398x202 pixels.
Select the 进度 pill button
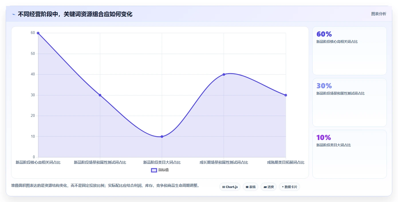pyautogui.click(x=269, y=187)
